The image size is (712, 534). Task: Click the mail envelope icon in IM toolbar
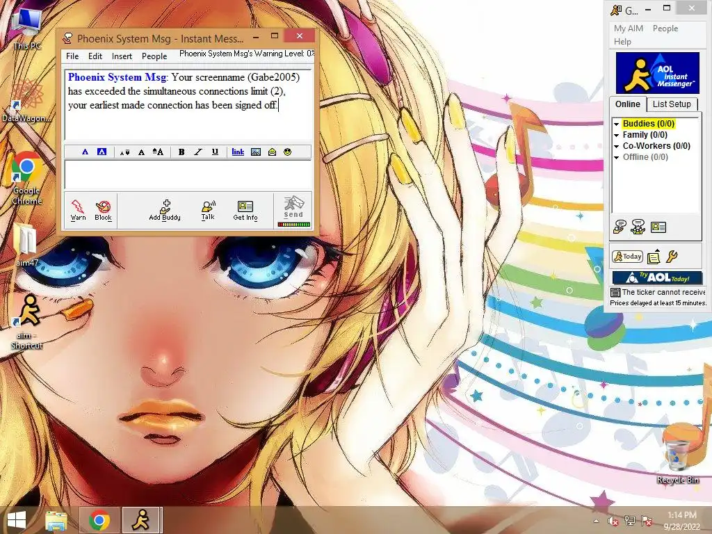tap(272, 152)
